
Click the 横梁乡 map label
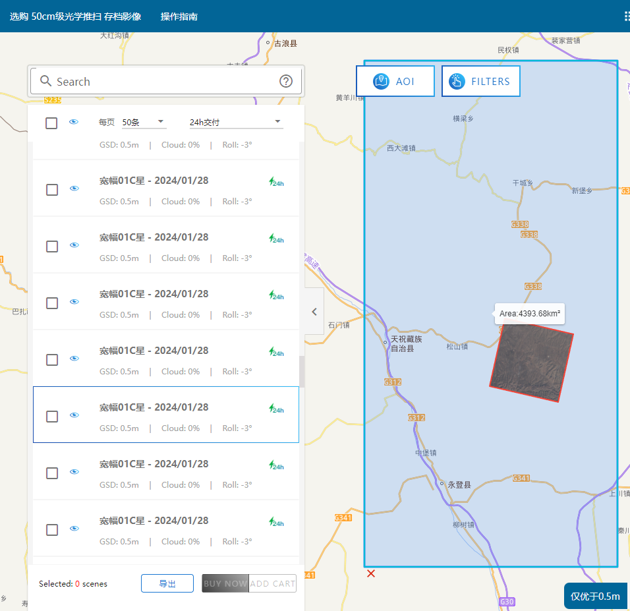tap(463, 119)
